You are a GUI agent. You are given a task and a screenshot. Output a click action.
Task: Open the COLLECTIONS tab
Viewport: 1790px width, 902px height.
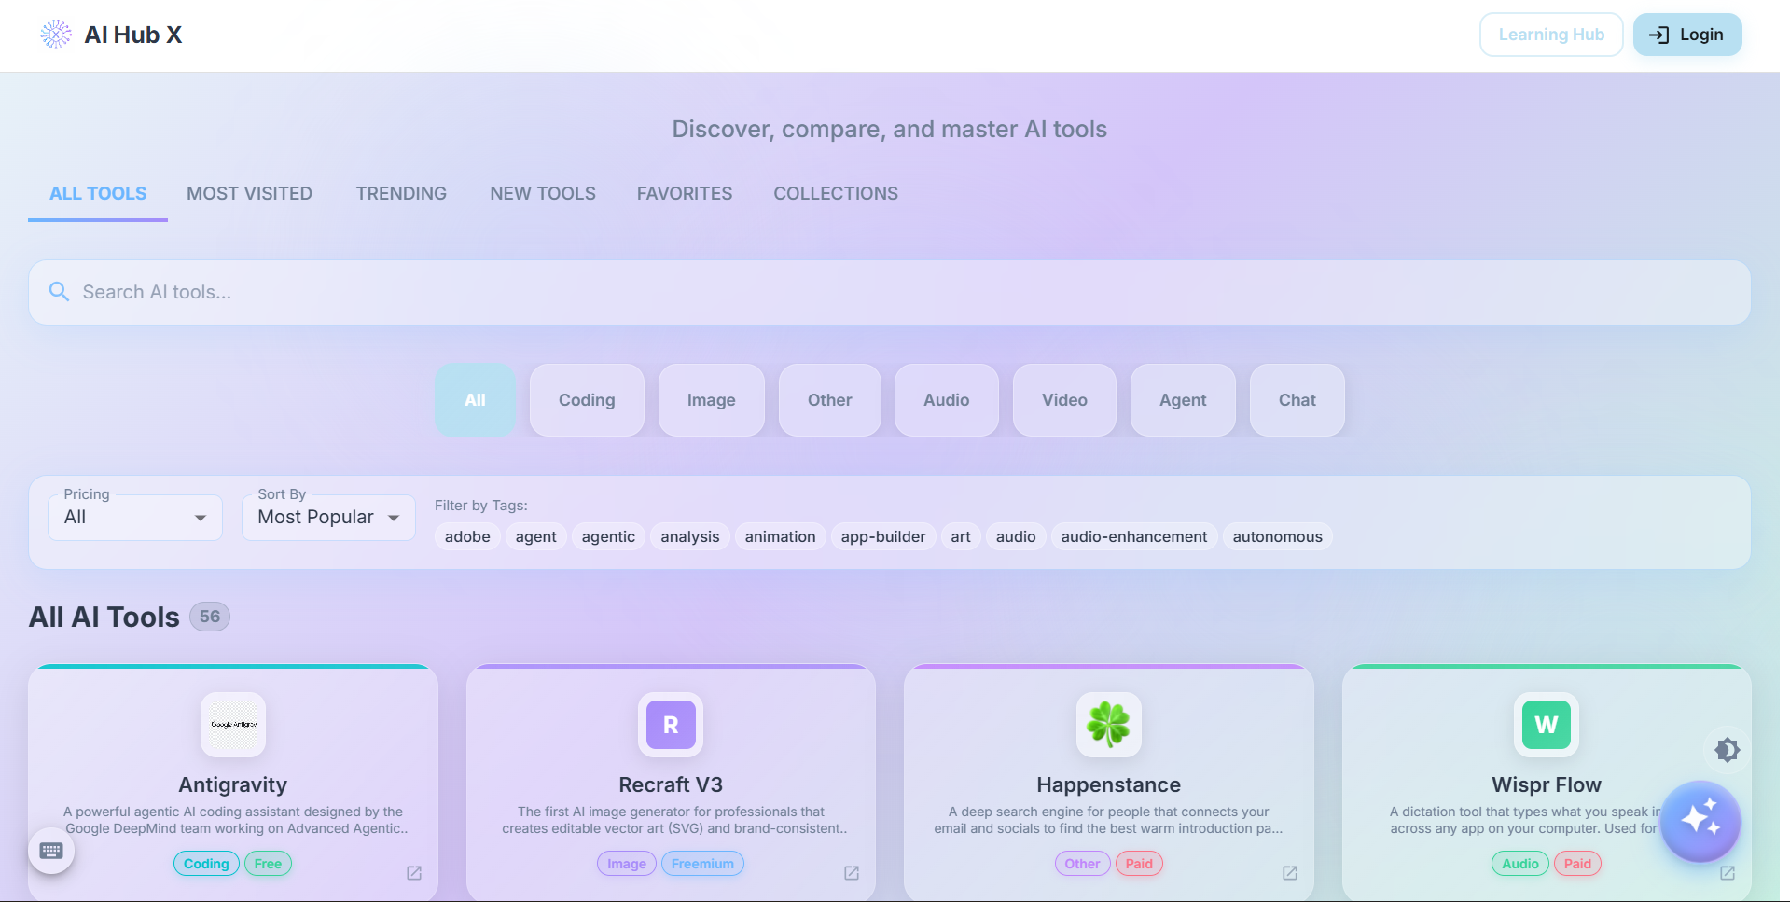coord(835,193)
